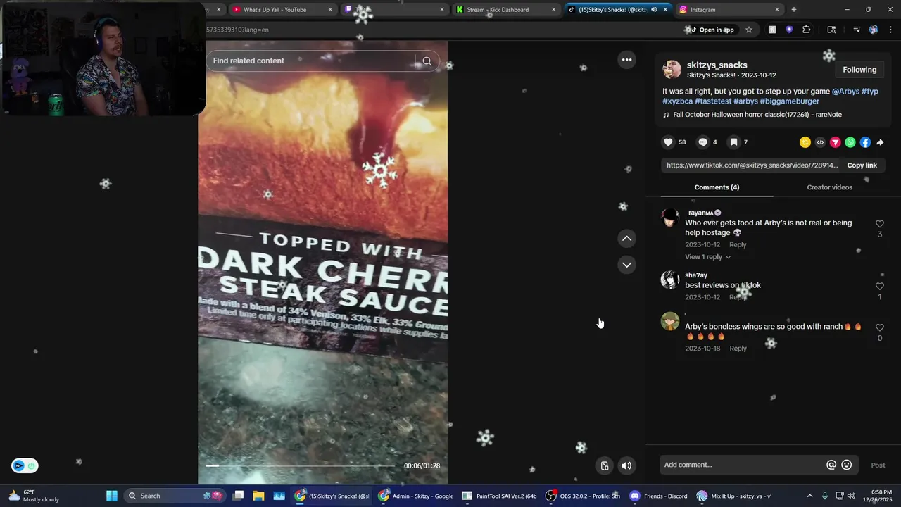Screen dimensions: 901x507
Task: Open the skitzys_snacks profile name
Action: (x=717, y=65)
